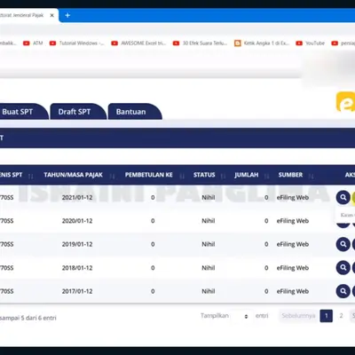The width and height of the screenshot is (355, 355).
Task: Select the 2019/01-12 tax period cell
Action: click(77, 244)
